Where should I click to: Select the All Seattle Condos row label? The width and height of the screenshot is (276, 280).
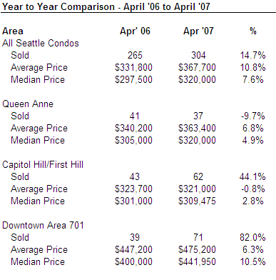point(41,44)
